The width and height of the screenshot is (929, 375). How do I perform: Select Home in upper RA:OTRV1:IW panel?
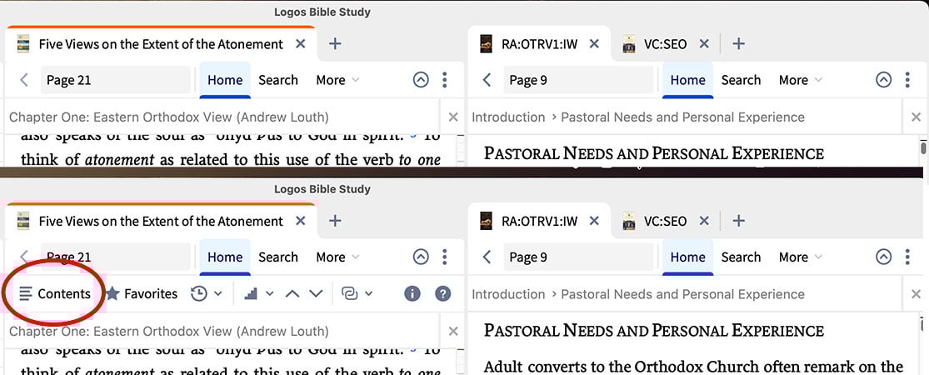(688, 80)
